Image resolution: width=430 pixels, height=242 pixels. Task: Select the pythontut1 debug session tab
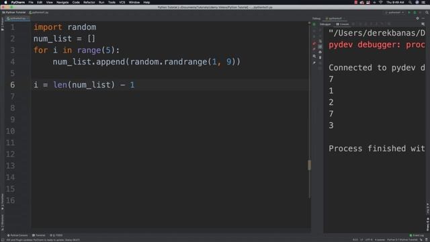click(x=335, y=18)
